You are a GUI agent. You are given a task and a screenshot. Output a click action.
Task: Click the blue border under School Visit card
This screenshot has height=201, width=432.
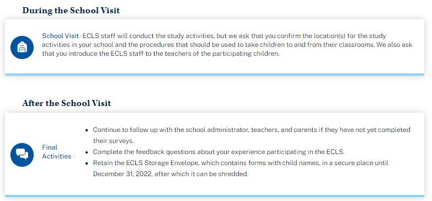point(215,75)
